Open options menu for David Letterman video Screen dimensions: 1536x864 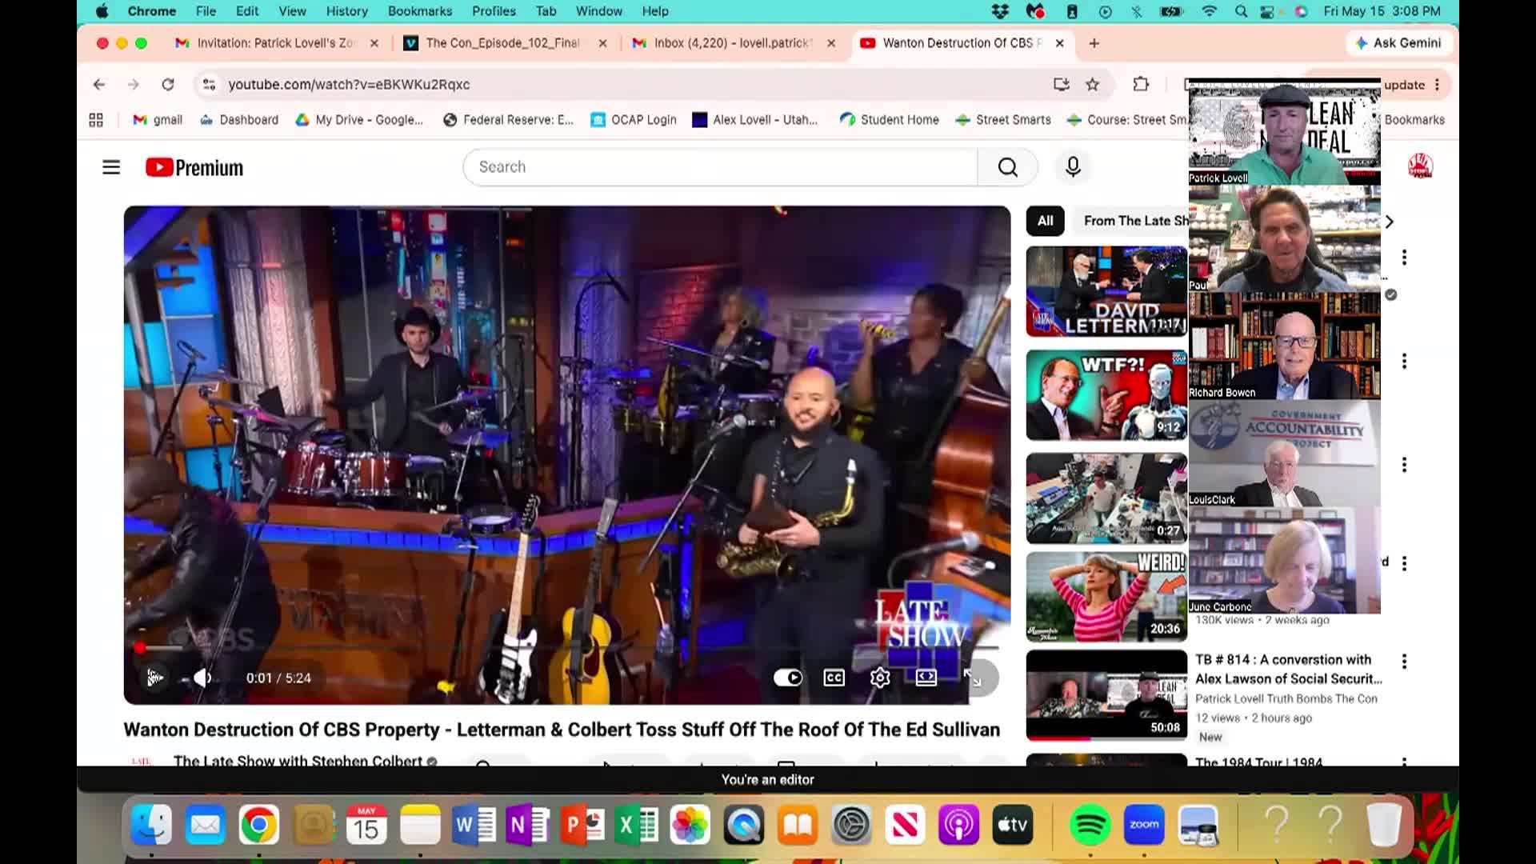click(1404, 258)
